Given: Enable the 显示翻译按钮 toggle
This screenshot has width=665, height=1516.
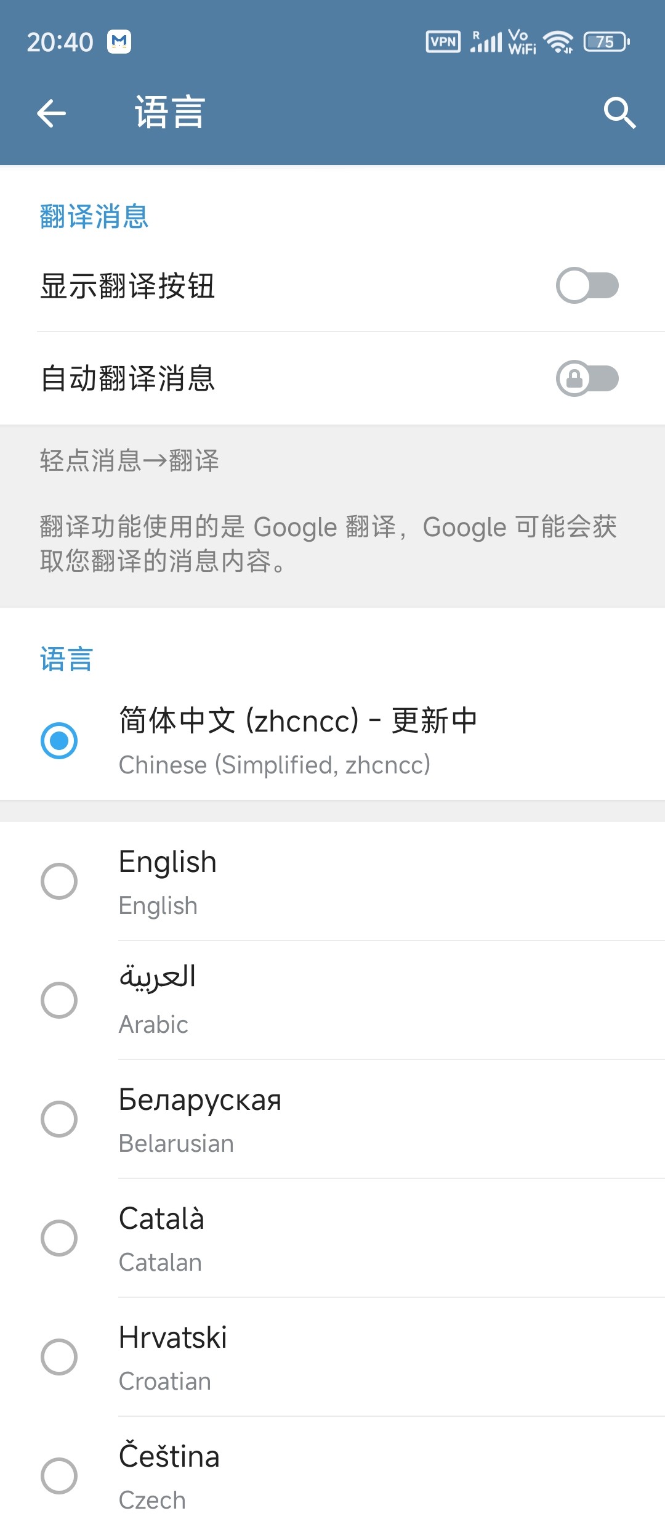Looking at the screenshot, I should coord(587,285).
